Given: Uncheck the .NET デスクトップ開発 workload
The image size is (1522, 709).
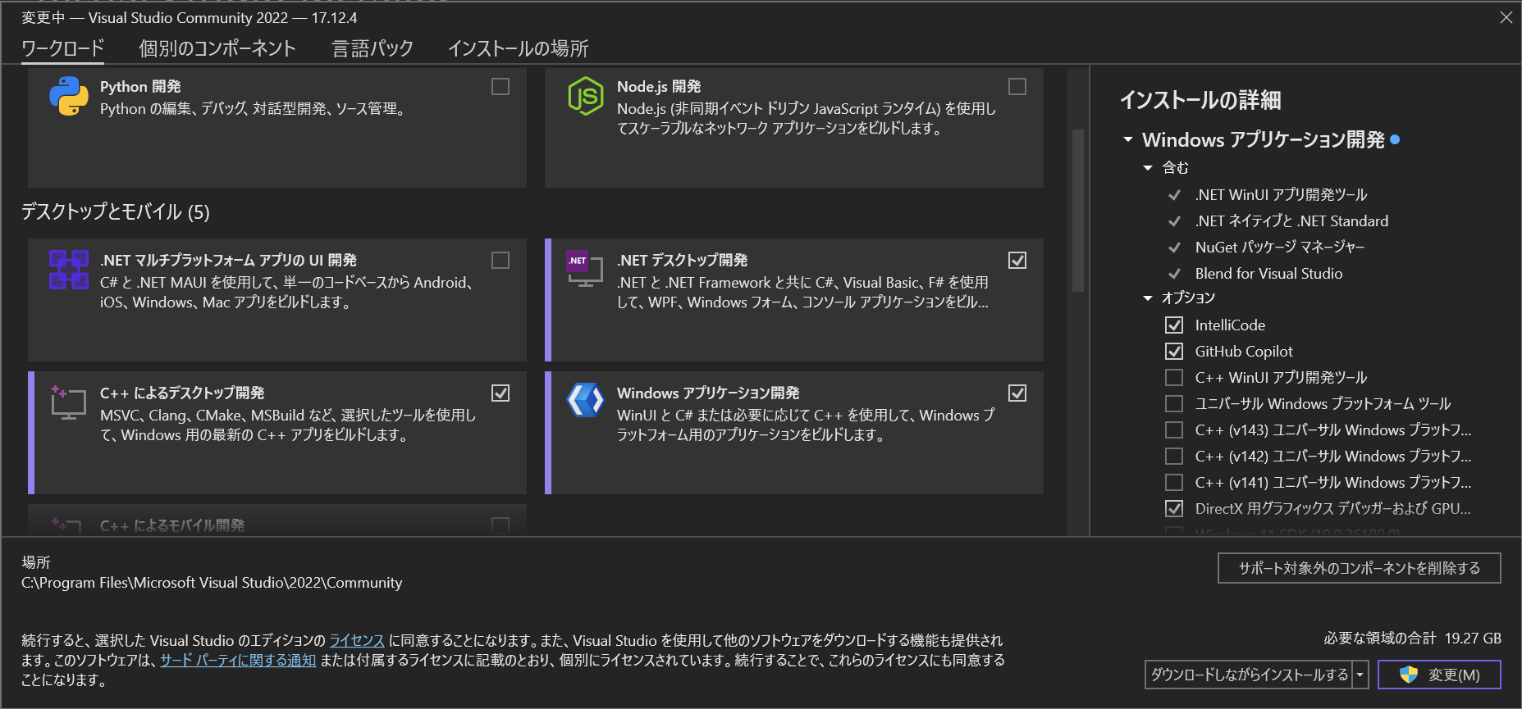Looking at the screenshot, I should coord(1017,261).
